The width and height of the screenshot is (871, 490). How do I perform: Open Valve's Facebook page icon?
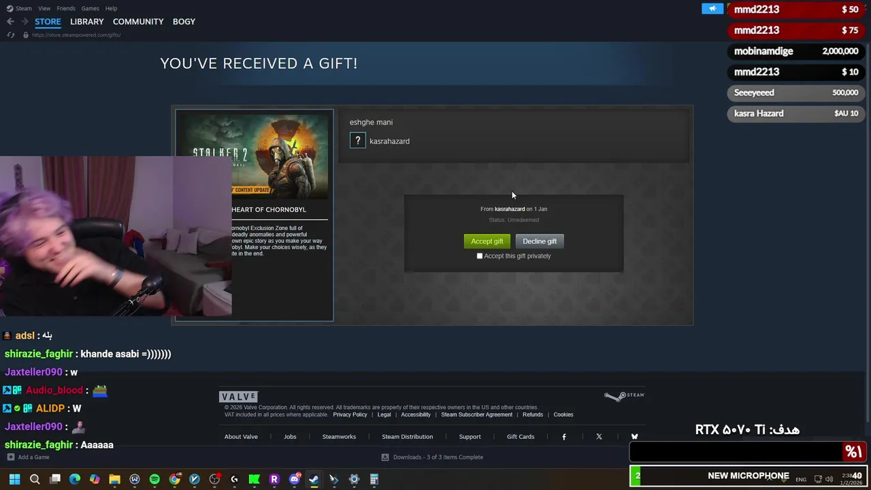point(563,437)
